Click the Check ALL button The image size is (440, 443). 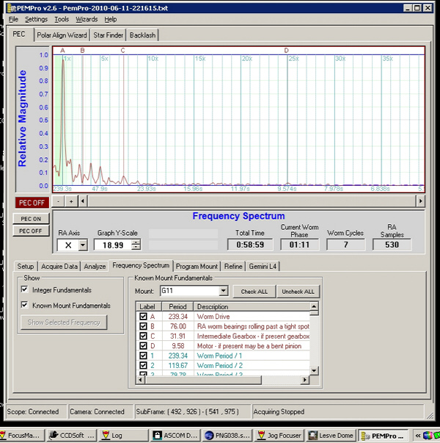(x=254, y=292)
